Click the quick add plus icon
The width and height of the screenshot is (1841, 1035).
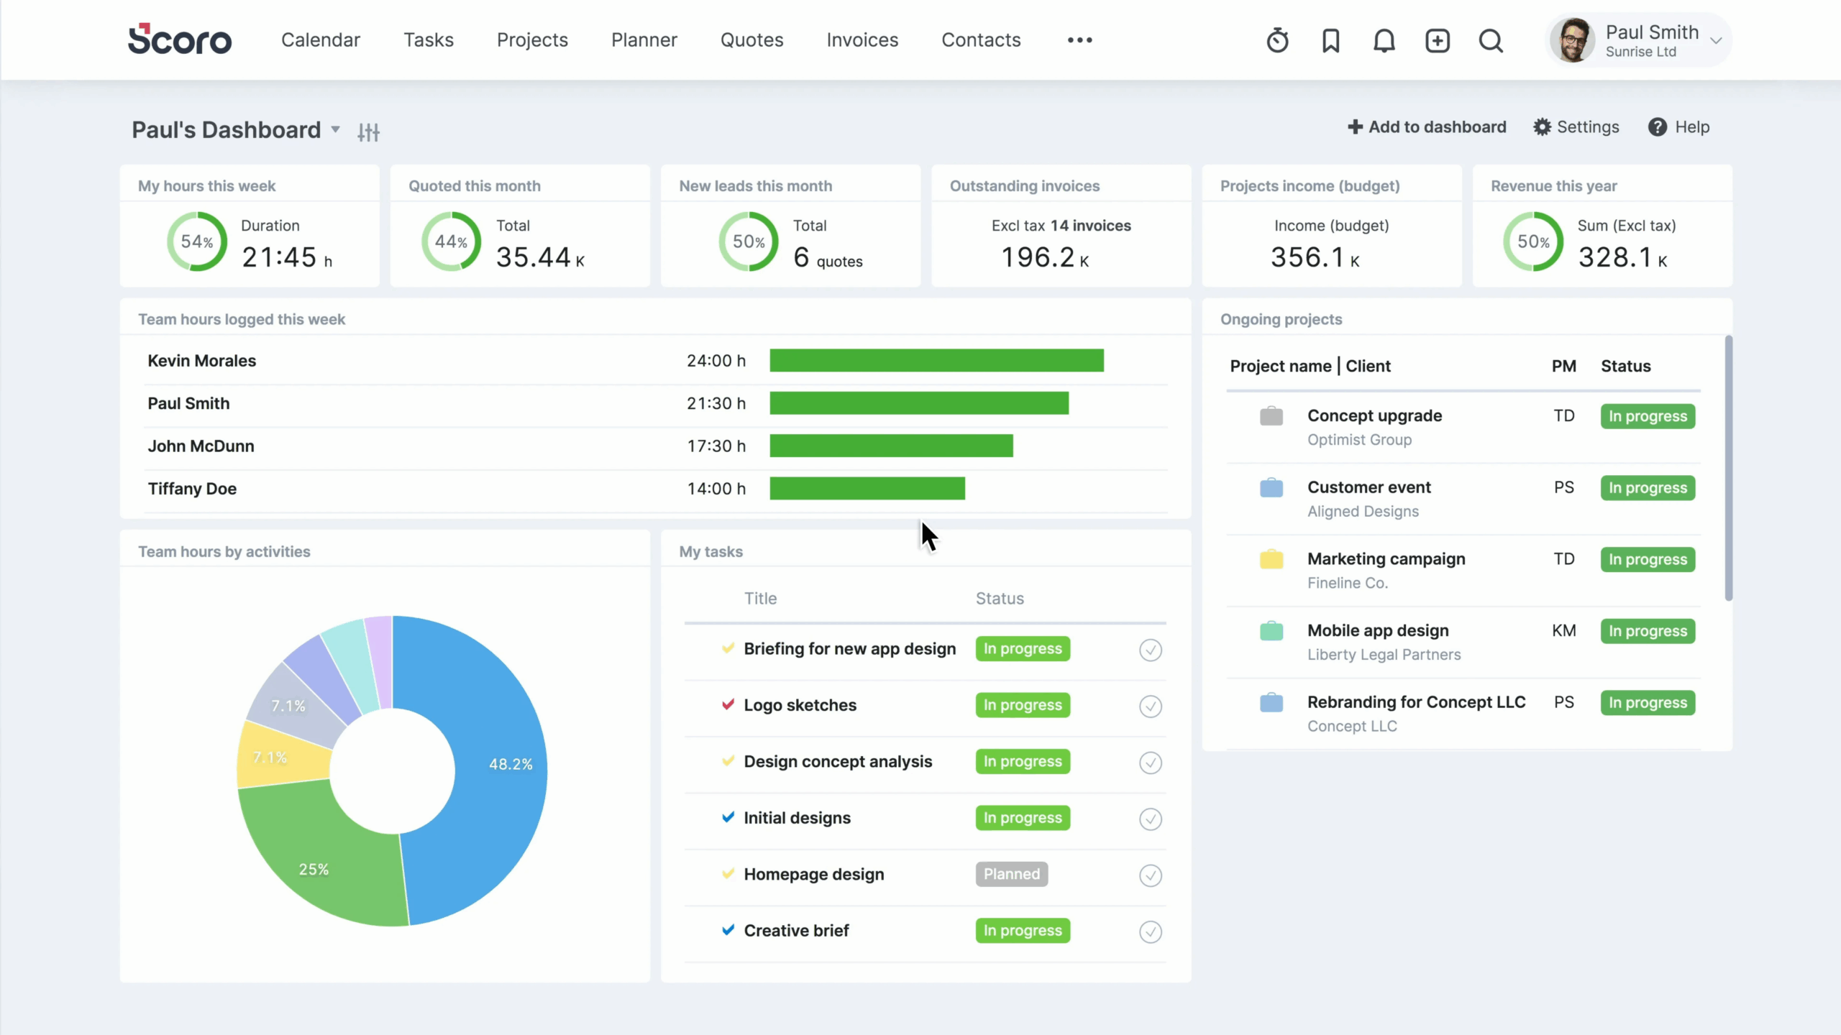click(x=1437, y=40)
